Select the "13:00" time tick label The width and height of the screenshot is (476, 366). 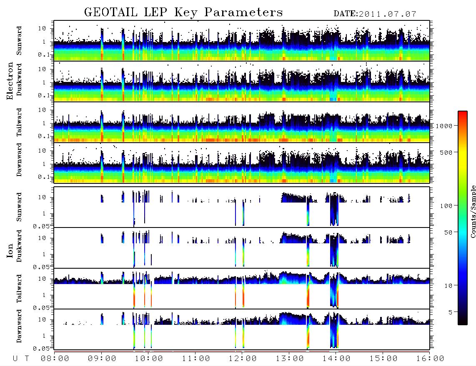pos(290,359)
